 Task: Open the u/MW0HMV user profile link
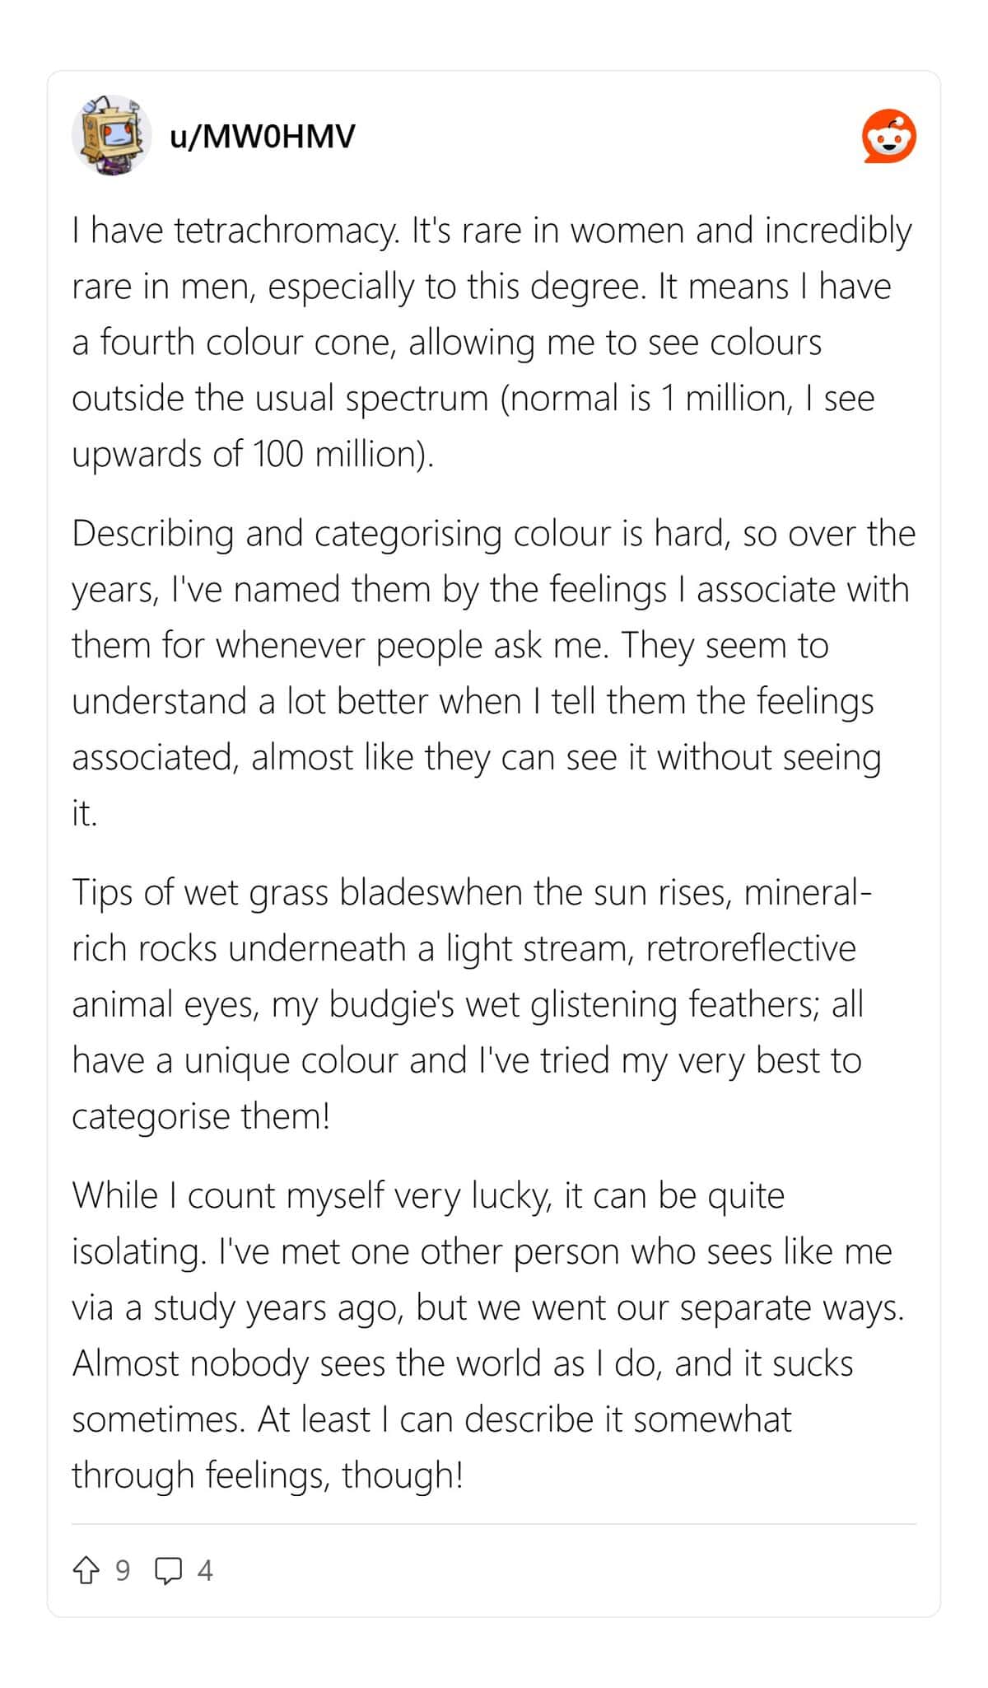click(x=263, y=136)
